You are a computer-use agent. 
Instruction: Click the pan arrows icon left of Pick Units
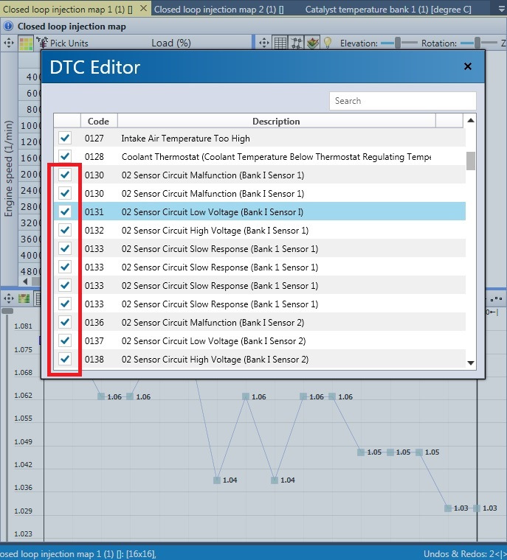click(9, 43)
